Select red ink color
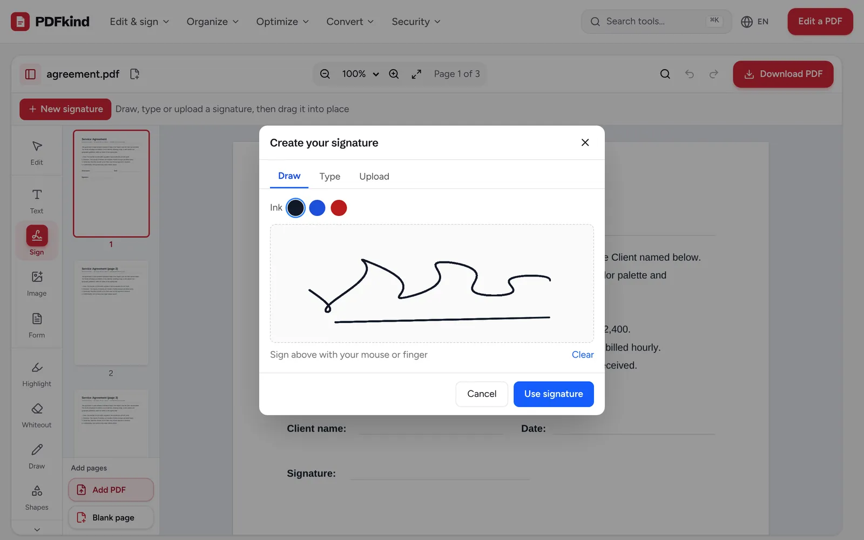This screenshot has width=864, height=540. (339, 208)
